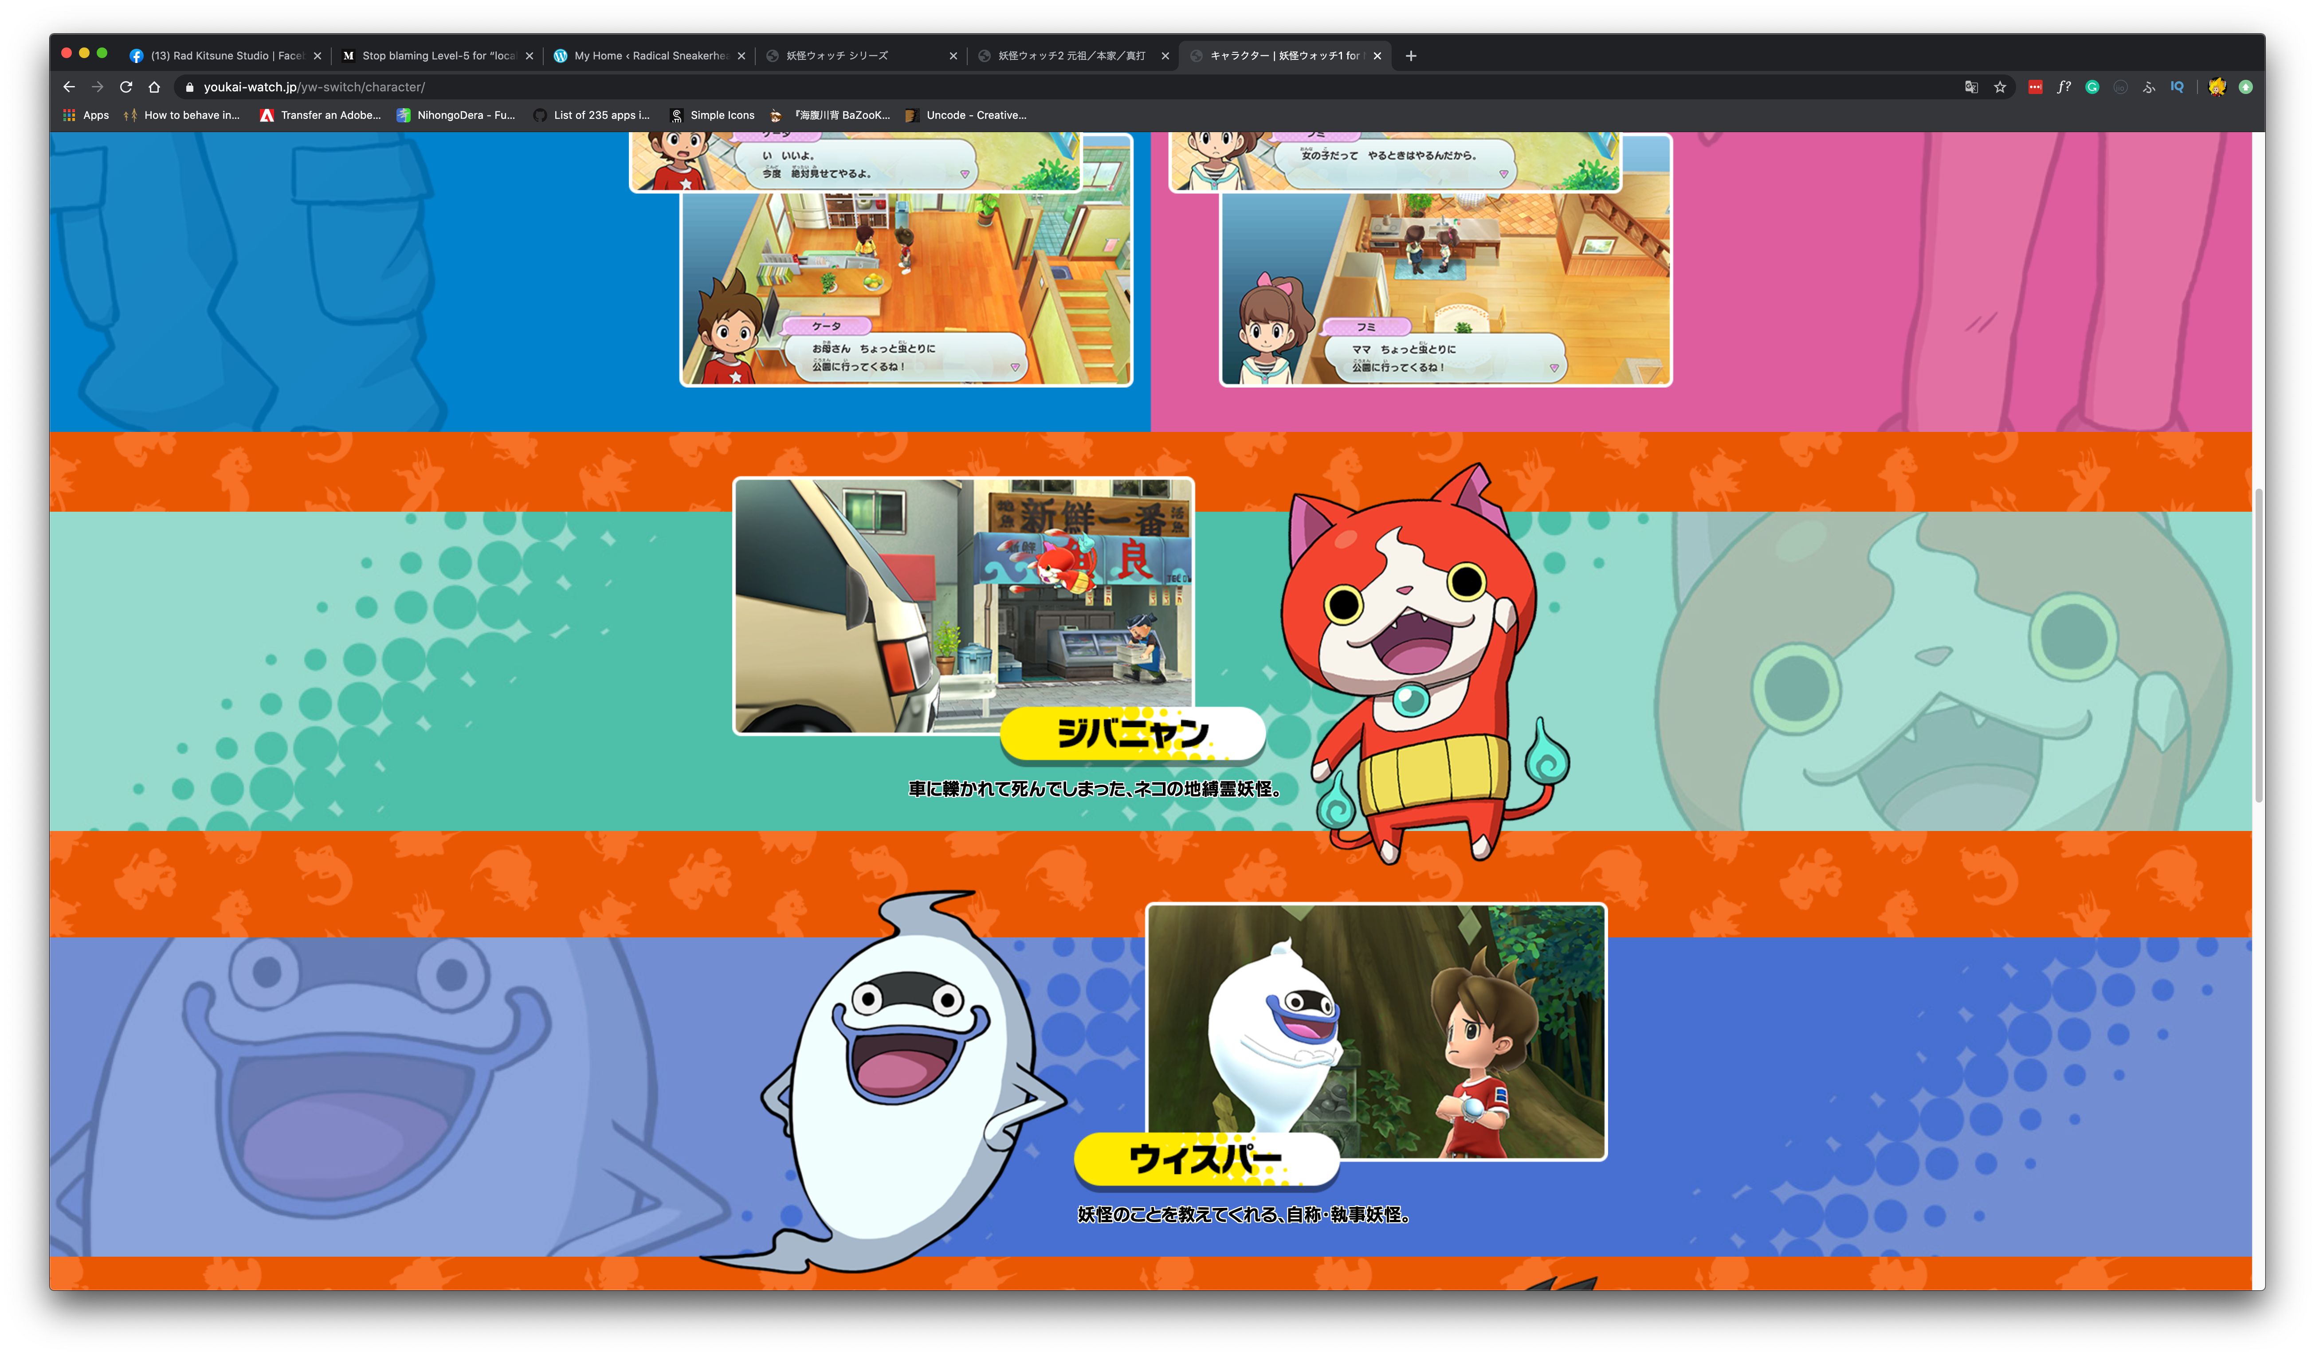
Task: Open the LastPass extension
Action: (x=2035, y=87)
